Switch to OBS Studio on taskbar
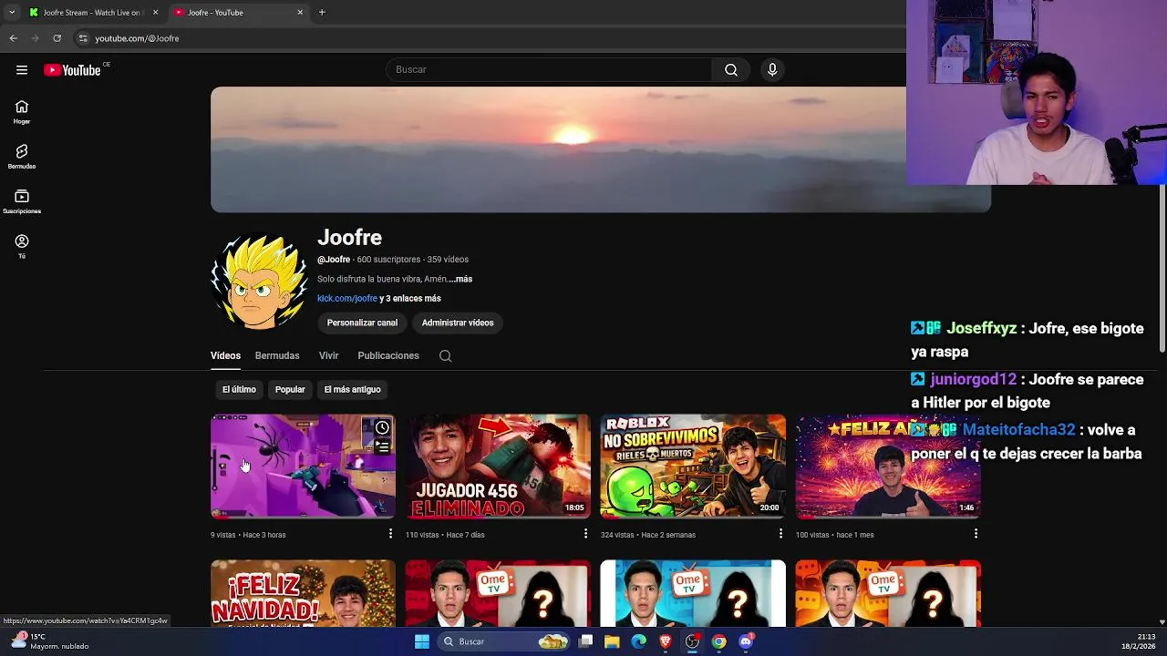The width and height of the screenshot is (1167, 656). [692, 641]
